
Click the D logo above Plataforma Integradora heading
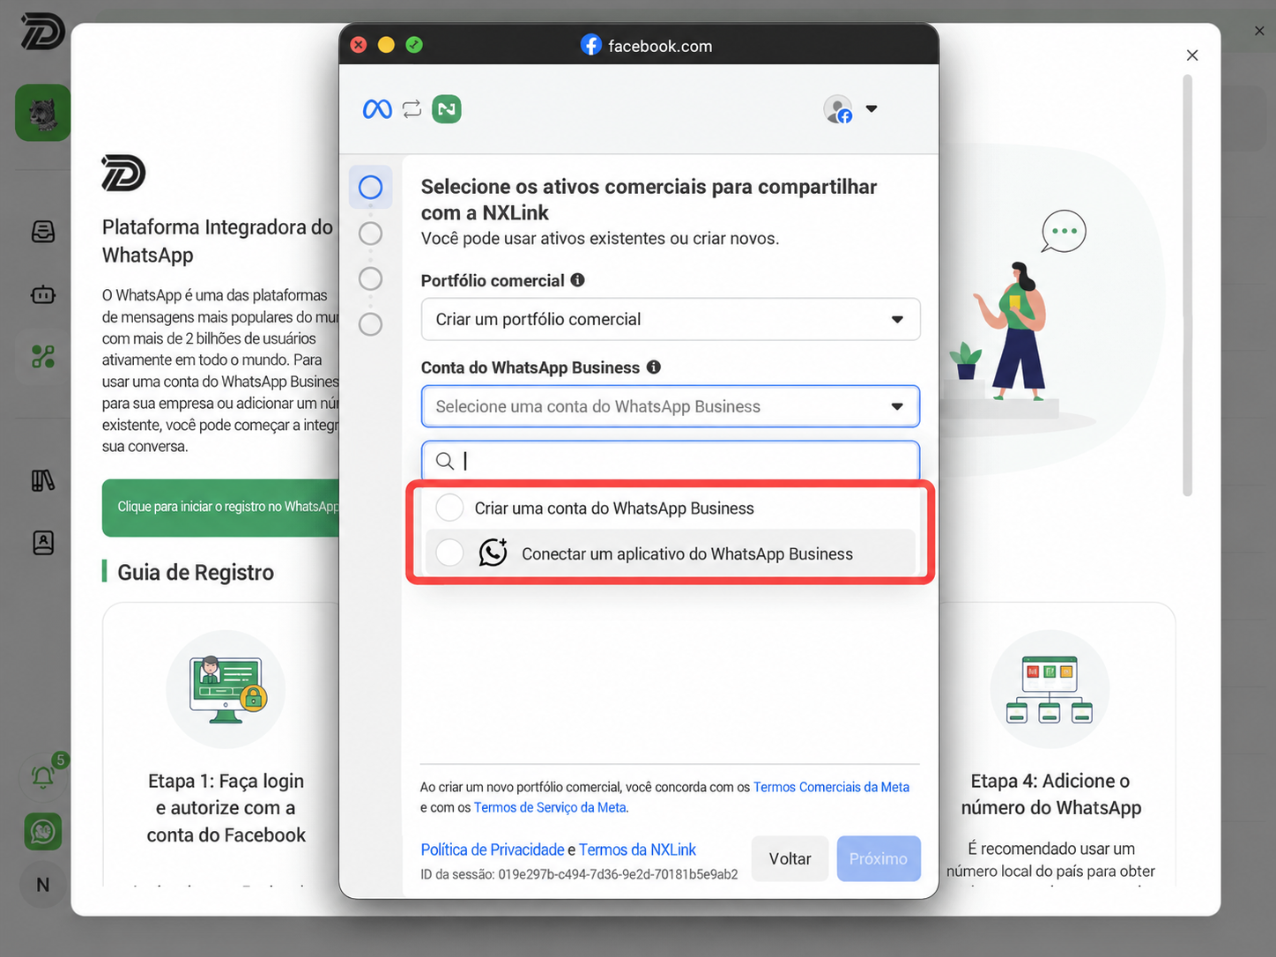tap(123, 173)
